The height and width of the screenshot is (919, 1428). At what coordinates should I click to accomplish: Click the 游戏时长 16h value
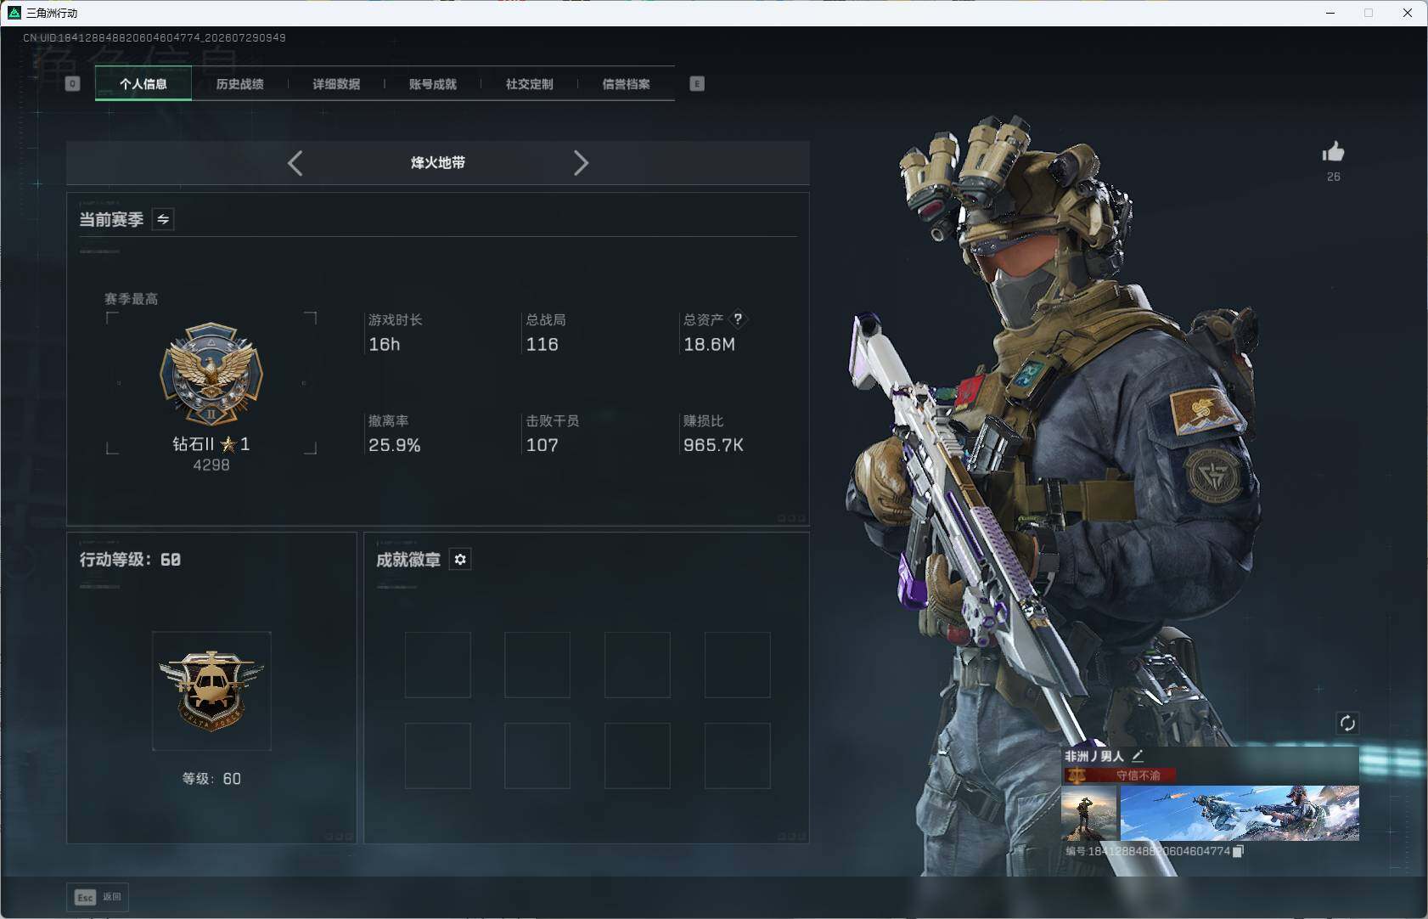point(385,344)
